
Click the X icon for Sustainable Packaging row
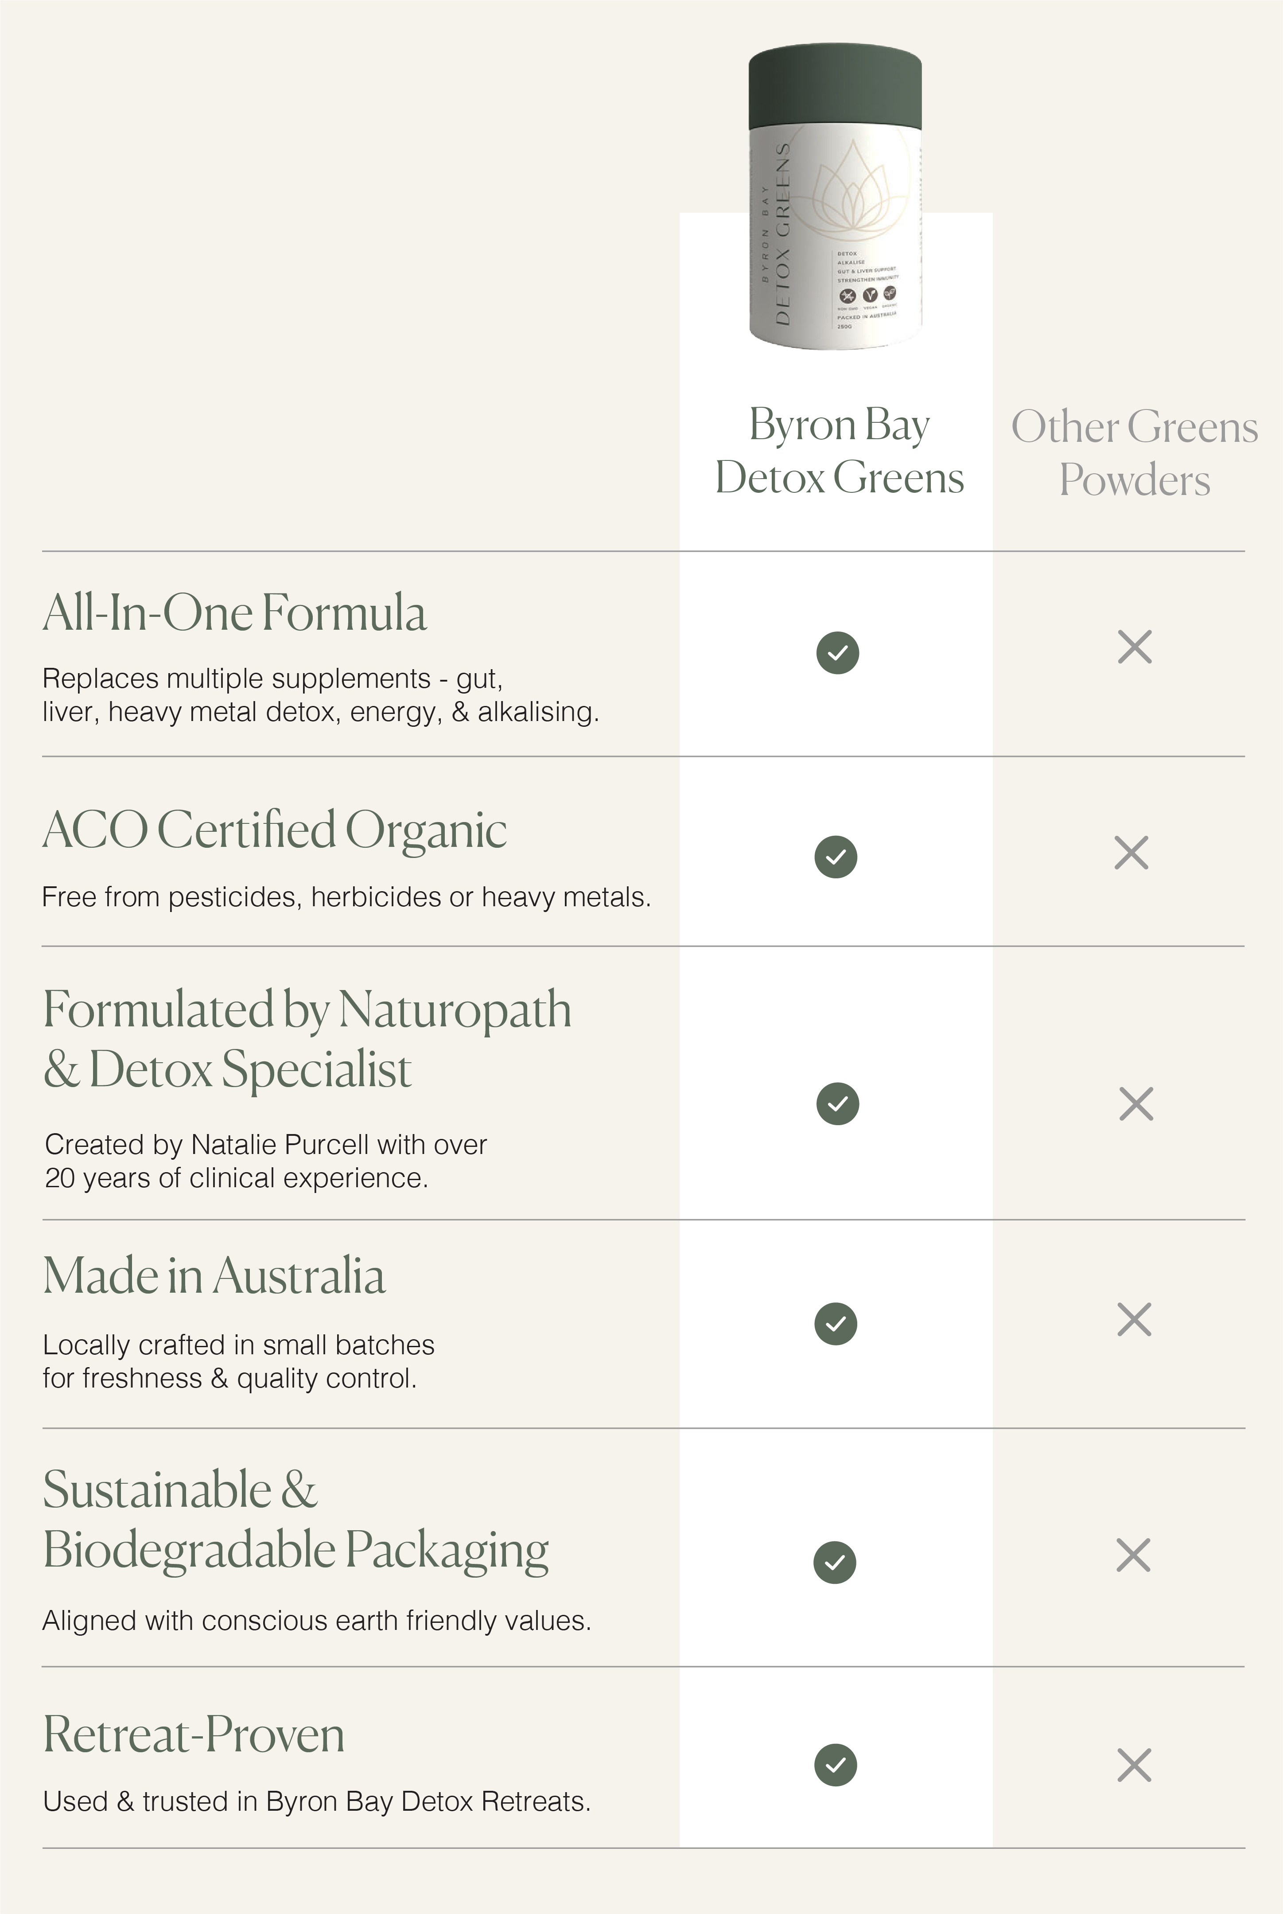pyautogui.click(x=1133, y=1555)
